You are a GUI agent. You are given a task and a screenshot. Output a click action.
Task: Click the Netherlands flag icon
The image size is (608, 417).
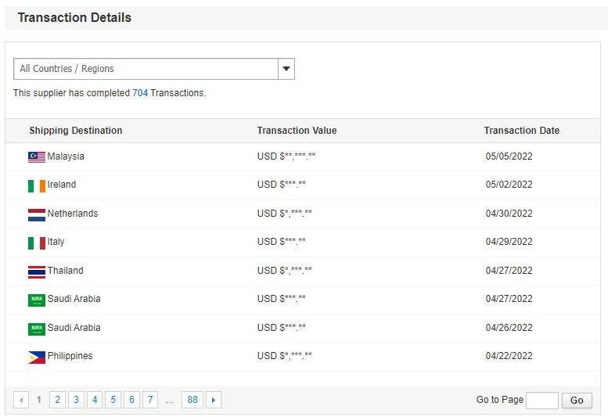[37, 214]
